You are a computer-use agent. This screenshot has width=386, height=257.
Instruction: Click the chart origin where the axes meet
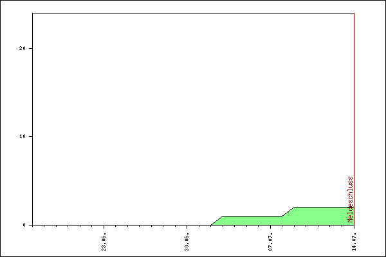pos(32,225)
